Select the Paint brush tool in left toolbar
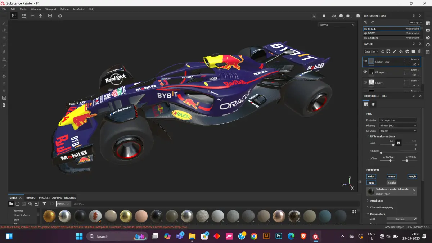Image resolution: width=432 pixels, height=243 pixels. pos(4,23)
